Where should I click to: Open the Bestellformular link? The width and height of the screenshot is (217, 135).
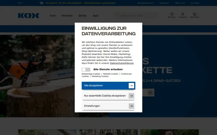point(145,3)
